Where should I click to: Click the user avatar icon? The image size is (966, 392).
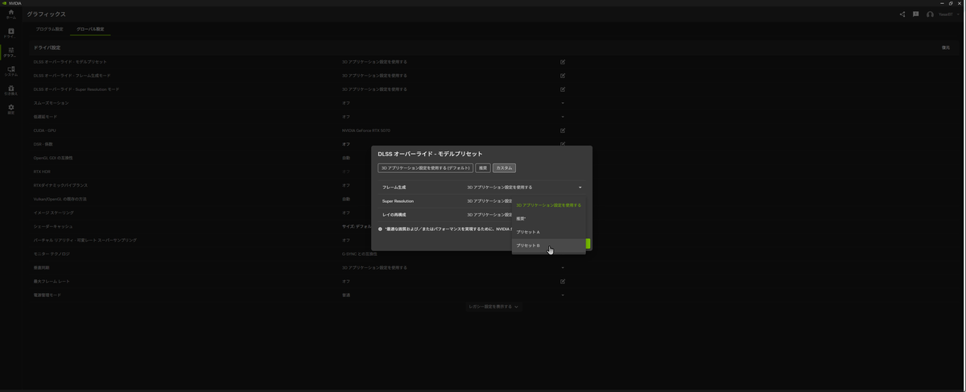click(931, 14)
